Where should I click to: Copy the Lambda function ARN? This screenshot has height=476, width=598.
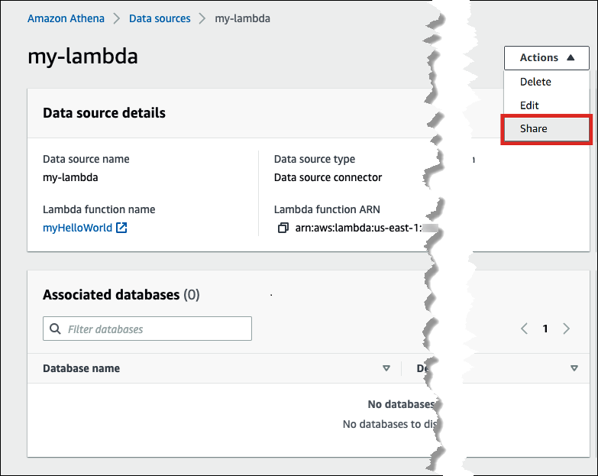(x=283, y=228)
